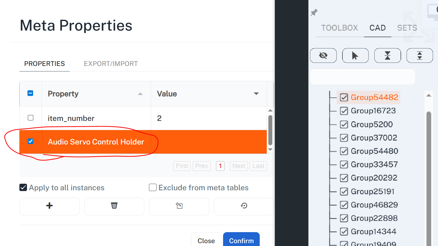Click the Close button
438x246 pixels.
coord(206,241)
